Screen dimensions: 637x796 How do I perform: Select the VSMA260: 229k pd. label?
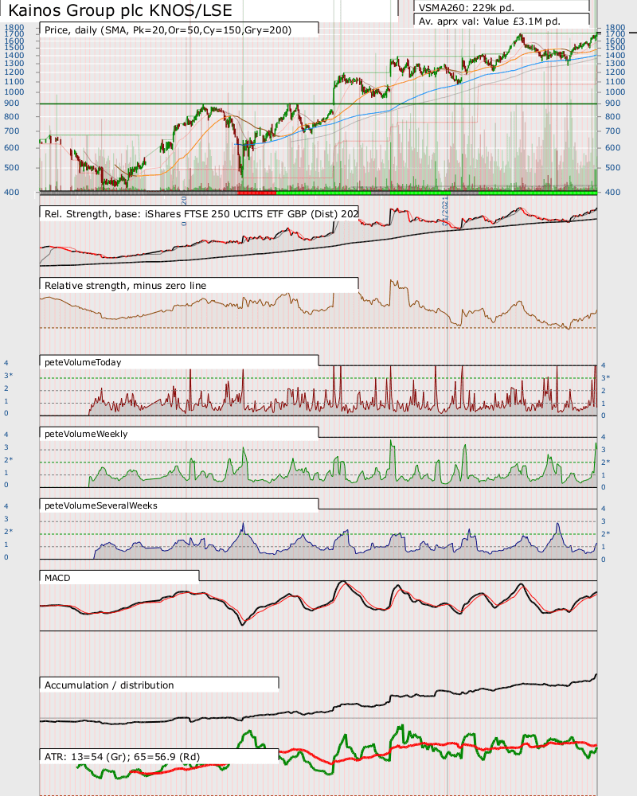coord(467,8)
